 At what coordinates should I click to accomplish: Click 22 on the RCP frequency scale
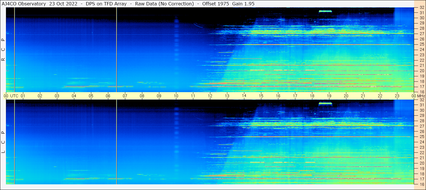click(x=421, y=60)
